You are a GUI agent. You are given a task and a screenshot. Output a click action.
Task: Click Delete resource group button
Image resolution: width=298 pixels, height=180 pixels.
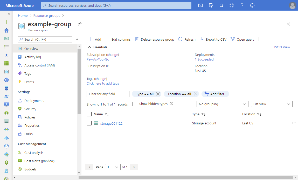click(x=155, y=39)
